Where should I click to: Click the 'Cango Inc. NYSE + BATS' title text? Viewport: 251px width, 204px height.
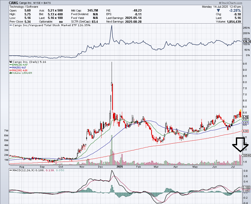35,3
